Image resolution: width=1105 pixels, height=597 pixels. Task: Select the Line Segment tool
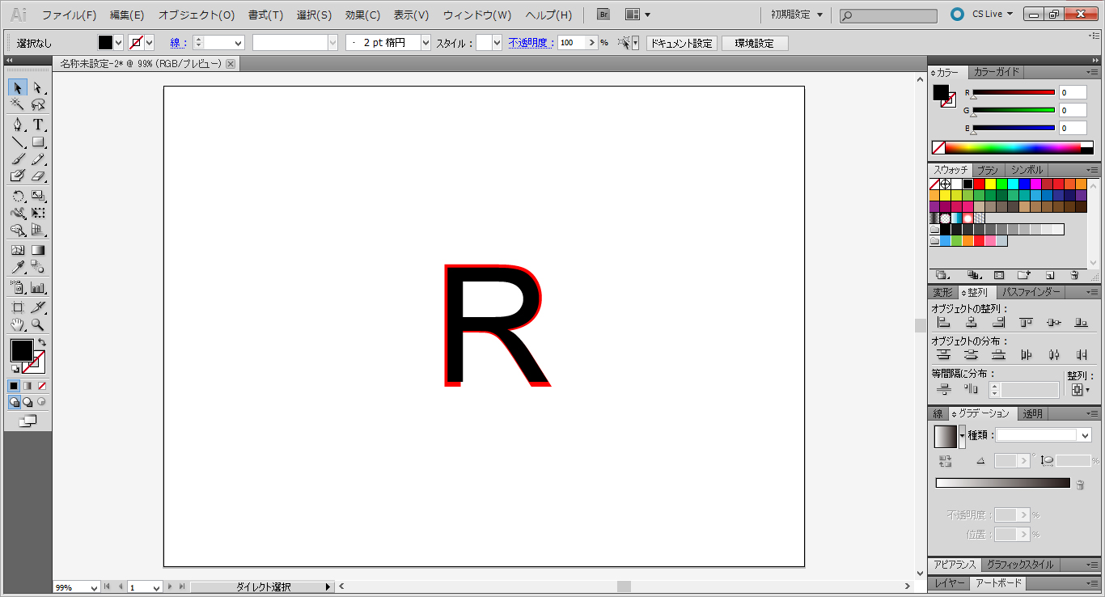point(17,142)
